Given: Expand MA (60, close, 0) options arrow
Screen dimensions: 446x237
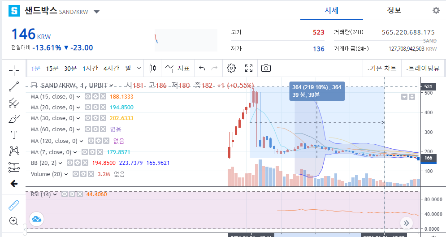Looking at the screenshot, I should (x=78, y=129).
